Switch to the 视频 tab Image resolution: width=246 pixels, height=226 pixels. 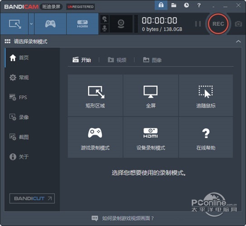coord(117,60)
